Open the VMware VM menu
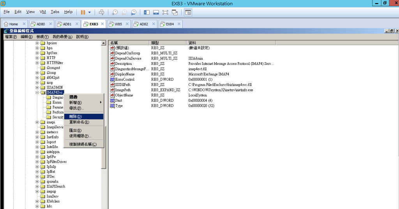399x209 pixels. coord(43,12)
